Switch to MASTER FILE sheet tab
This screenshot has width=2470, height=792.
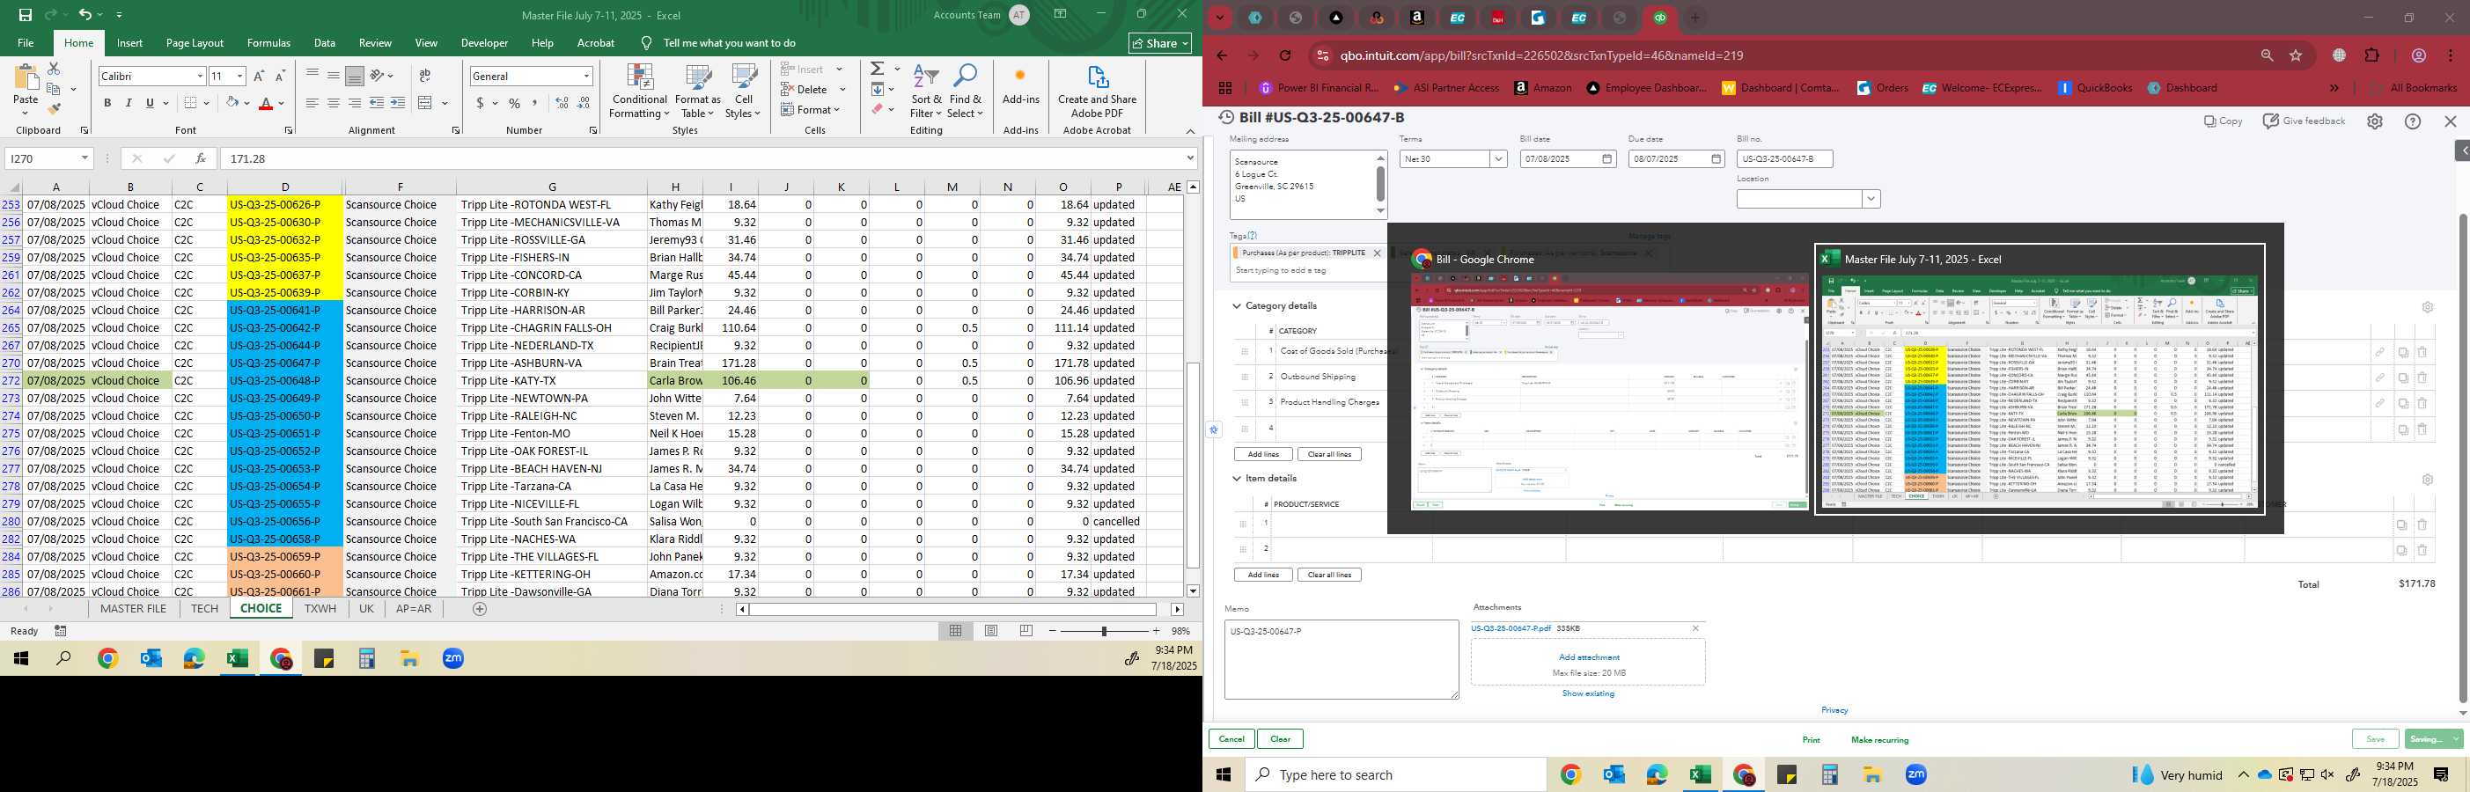(x=133, y=609)
